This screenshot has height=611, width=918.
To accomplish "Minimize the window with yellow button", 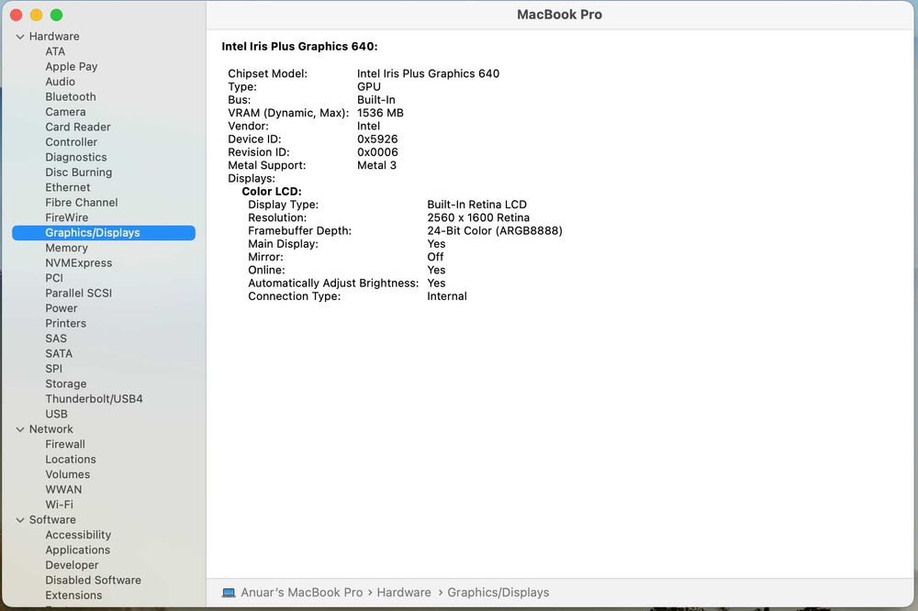I will click(37, 16).
